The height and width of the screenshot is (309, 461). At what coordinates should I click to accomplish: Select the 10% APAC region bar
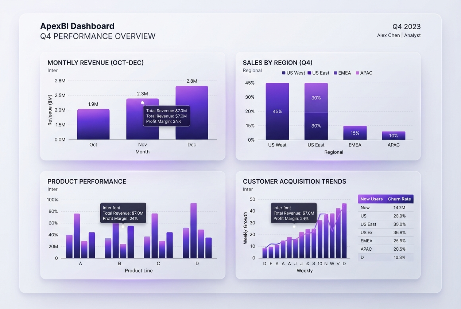click(x=394, y=136)
